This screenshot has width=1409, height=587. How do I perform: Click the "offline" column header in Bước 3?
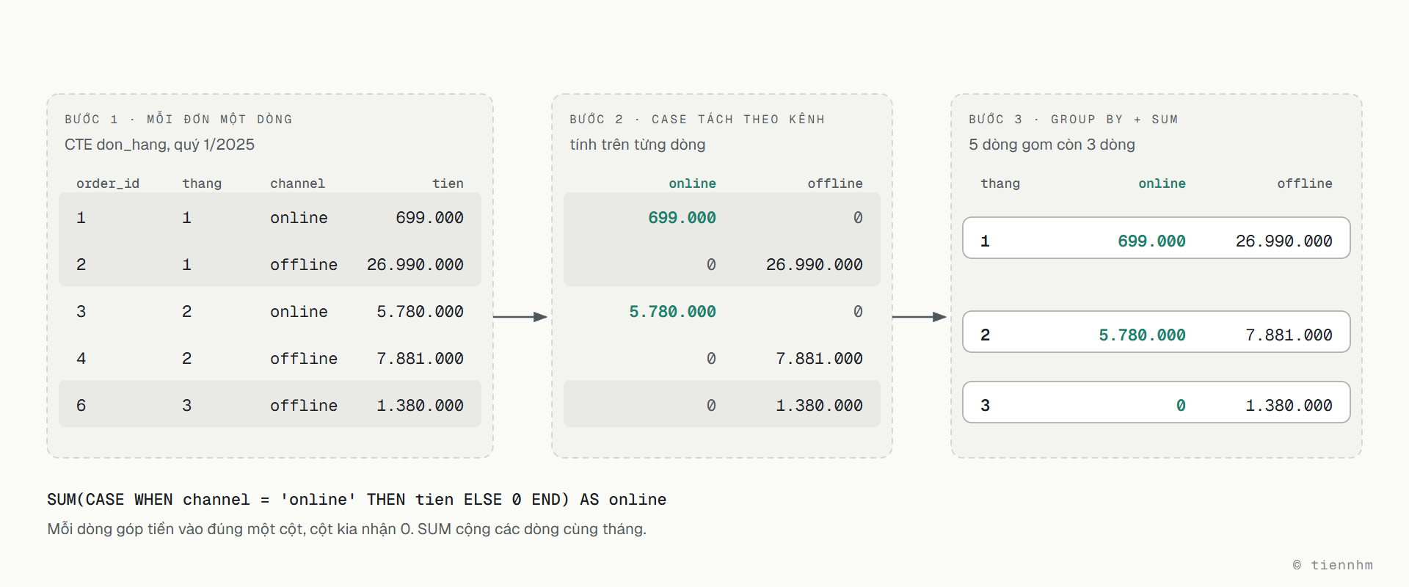coord(1305,183)
